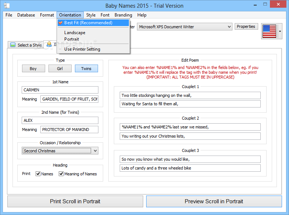This screenshot has width=289, height=215.
Task: Click Couplet 1 first line field
Action: click(190, 95)
